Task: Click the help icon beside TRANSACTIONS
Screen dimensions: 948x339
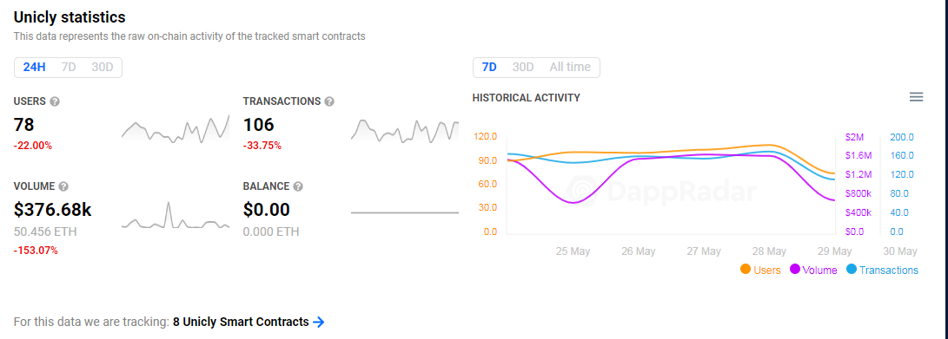Action: 329,101
